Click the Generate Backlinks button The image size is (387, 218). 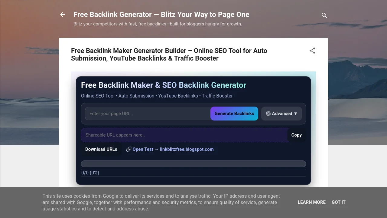click(234, 114)
